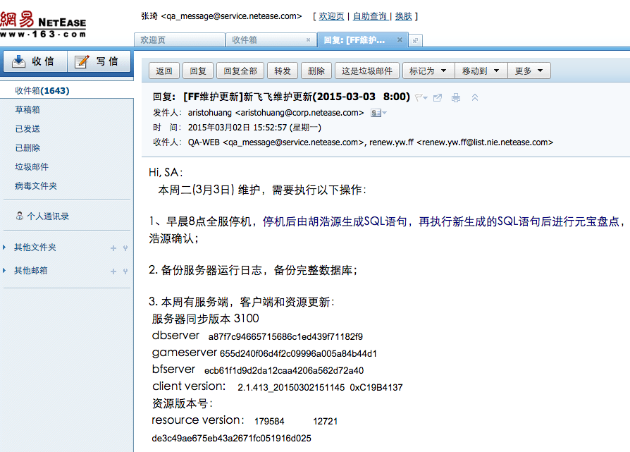Open message in new window icon
630x452 pixels.
click(x=438, y=97)
